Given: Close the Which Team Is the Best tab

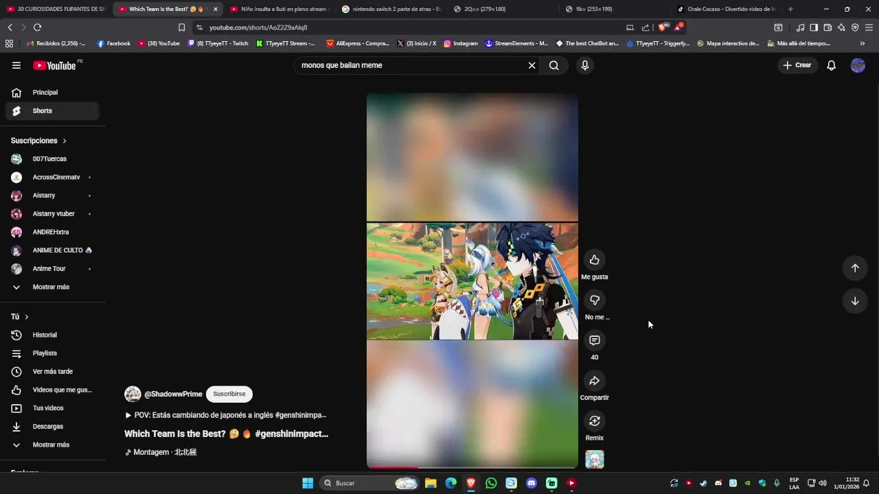Looking at the screenshot, I should pos(215,9).
